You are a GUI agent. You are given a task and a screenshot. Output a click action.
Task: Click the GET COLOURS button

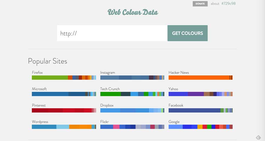188,33
